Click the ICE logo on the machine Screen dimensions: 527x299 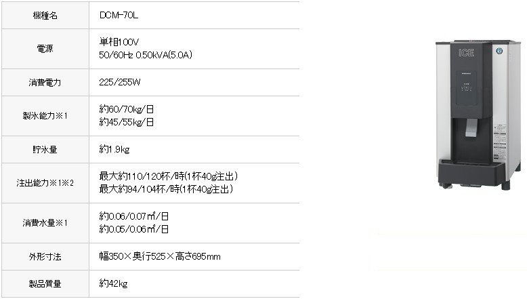pos(466,53)
